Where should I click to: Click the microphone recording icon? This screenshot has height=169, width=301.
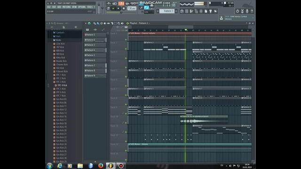[x=247, y=11]
